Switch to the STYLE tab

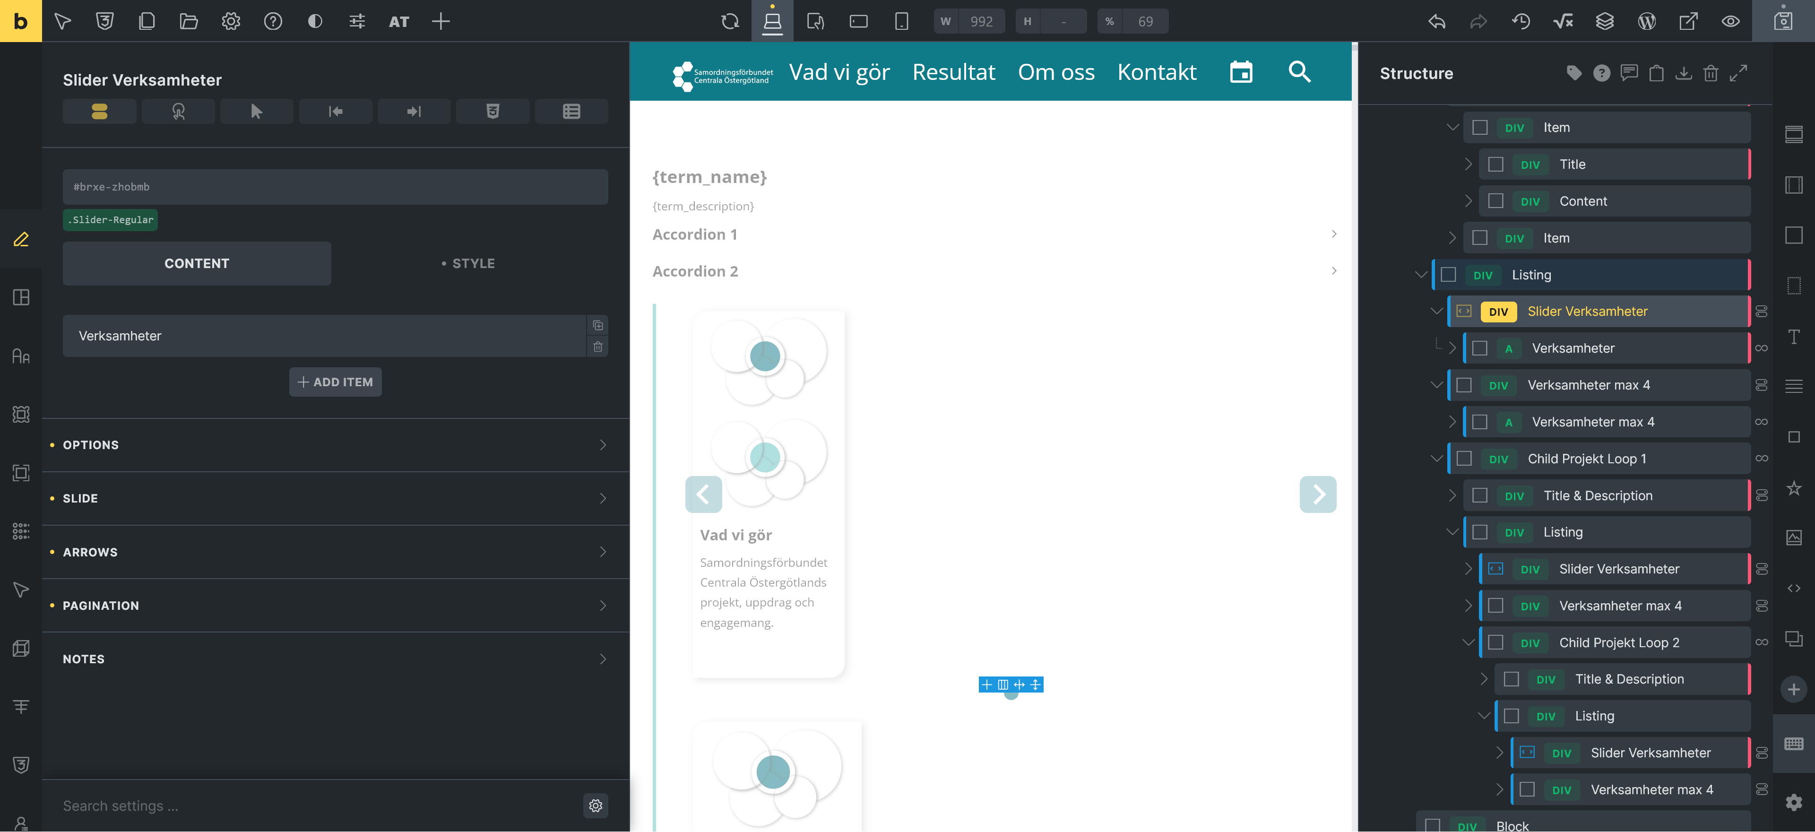473,263
